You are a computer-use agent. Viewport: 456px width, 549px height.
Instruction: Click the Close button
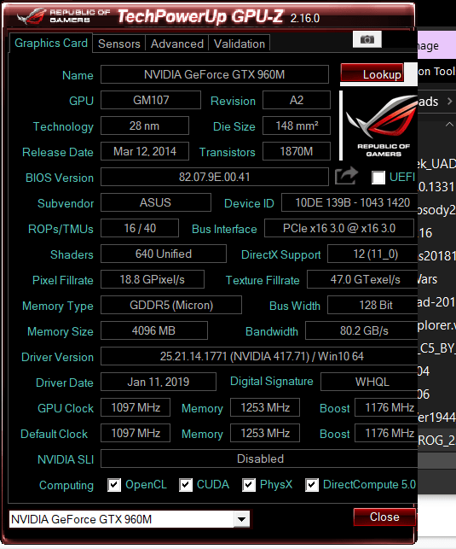384,517
